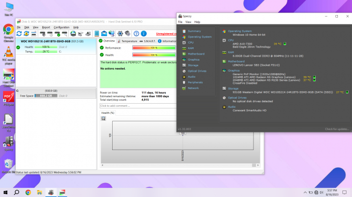Open Hard Disk Sentinel Report menu
The width and height of the screenshot is (352, 197).
(x=46, y=27)
